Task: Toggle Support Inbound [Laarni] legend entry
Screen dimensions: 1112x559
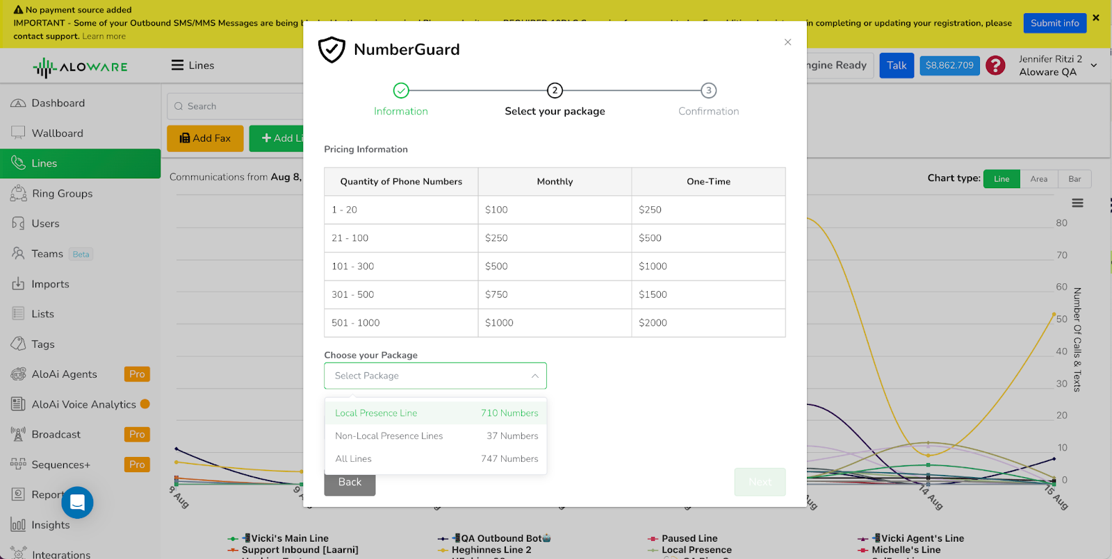Action: (x=293, y=549)
